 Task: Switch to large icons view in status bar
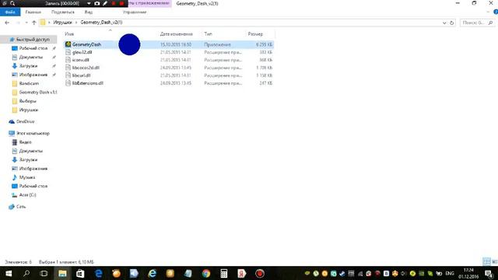coord(495,261)
